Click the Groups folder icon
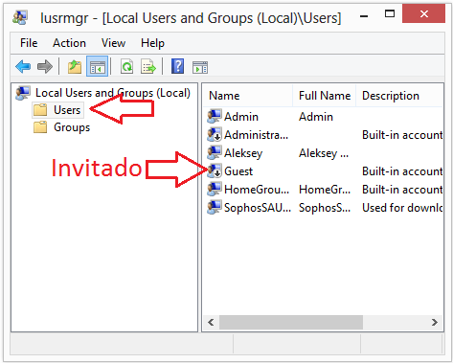This screenshot has height=363, width=453. 40,127
